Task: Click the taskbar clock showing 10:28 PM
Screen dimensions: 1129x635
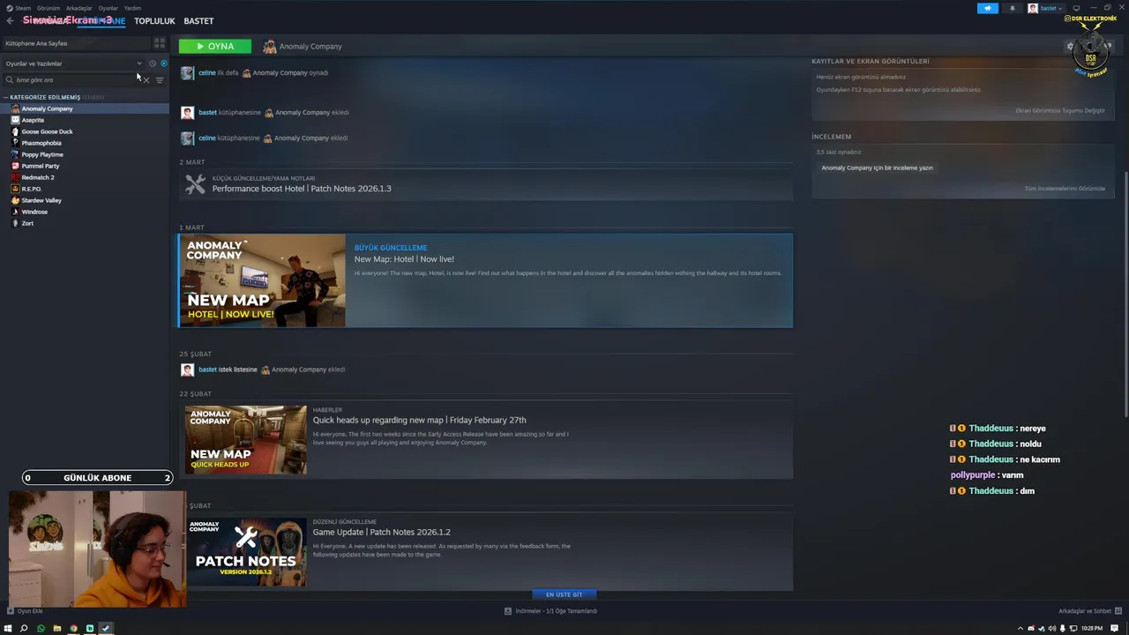Action: click(1092, 629)
